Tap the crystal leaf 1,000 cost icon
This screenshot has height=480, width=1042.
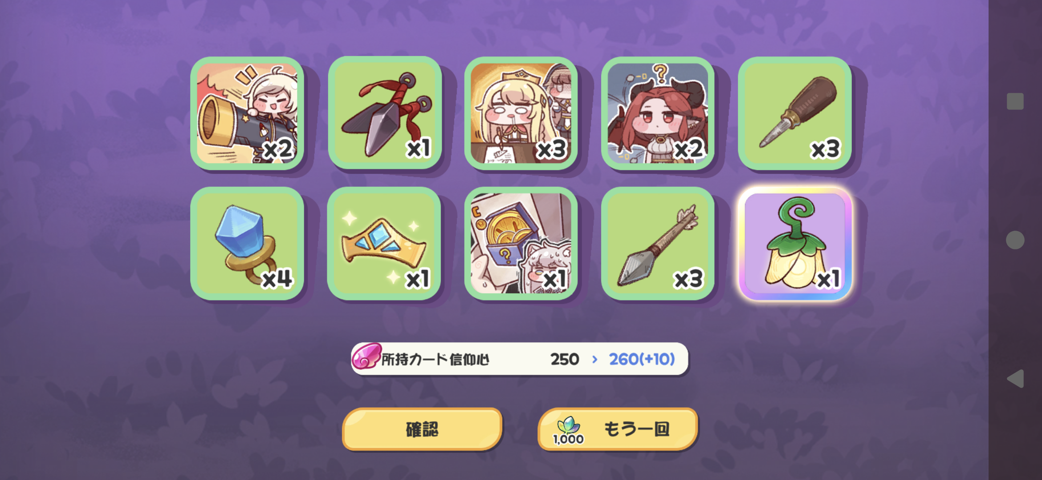click(568, 431)
